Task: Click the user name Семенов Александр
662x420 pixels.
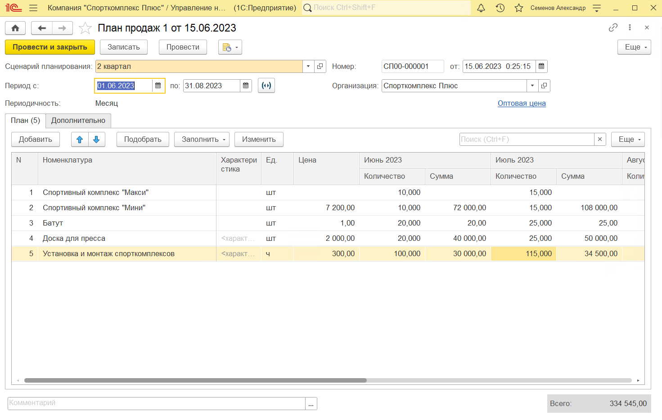Action: [x=558, y=8]
